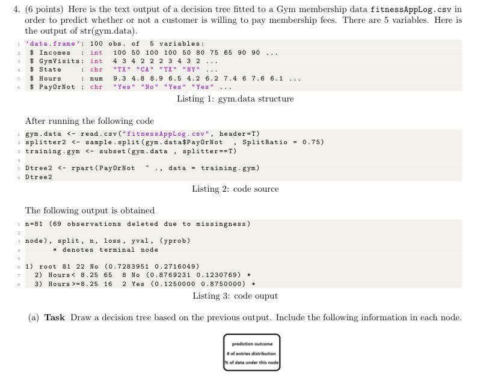Click the read.csv code line

[143, 134]
